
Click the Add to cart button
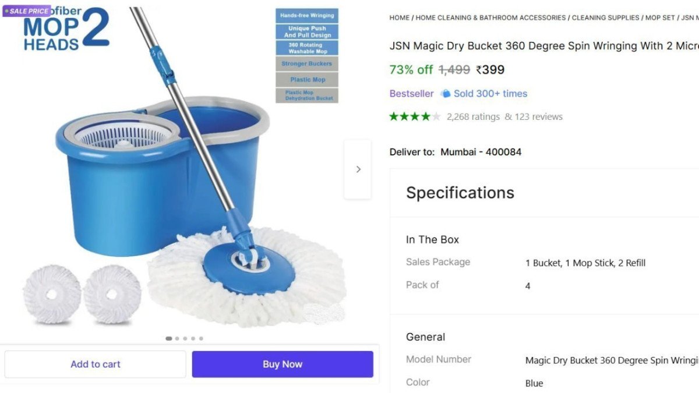click(95, 364)
